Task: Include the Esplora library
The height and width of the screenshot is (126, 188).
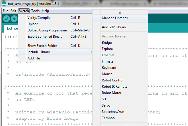Action: coord(120,49)
